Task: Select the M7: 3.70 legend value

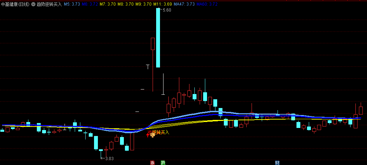Action: 108,4
